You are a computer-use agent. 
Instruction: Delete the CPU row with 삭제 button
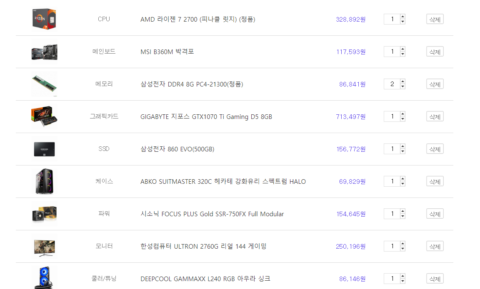tap(435, 19)
